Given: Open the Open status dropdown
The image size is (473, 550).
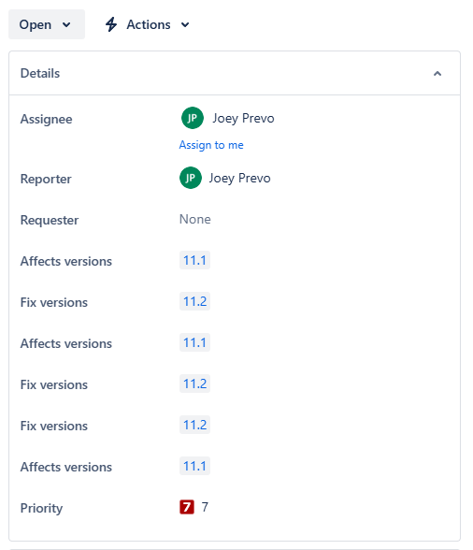Looking at the screenshot, I should point(47,24).
